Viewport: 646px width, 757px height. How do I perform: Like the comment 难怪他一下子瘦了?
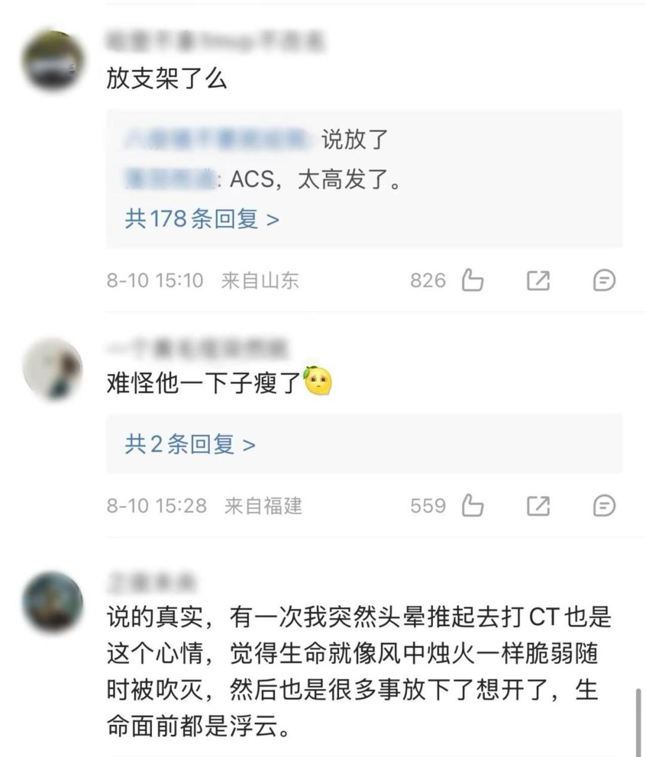click(x=473, y=505)
